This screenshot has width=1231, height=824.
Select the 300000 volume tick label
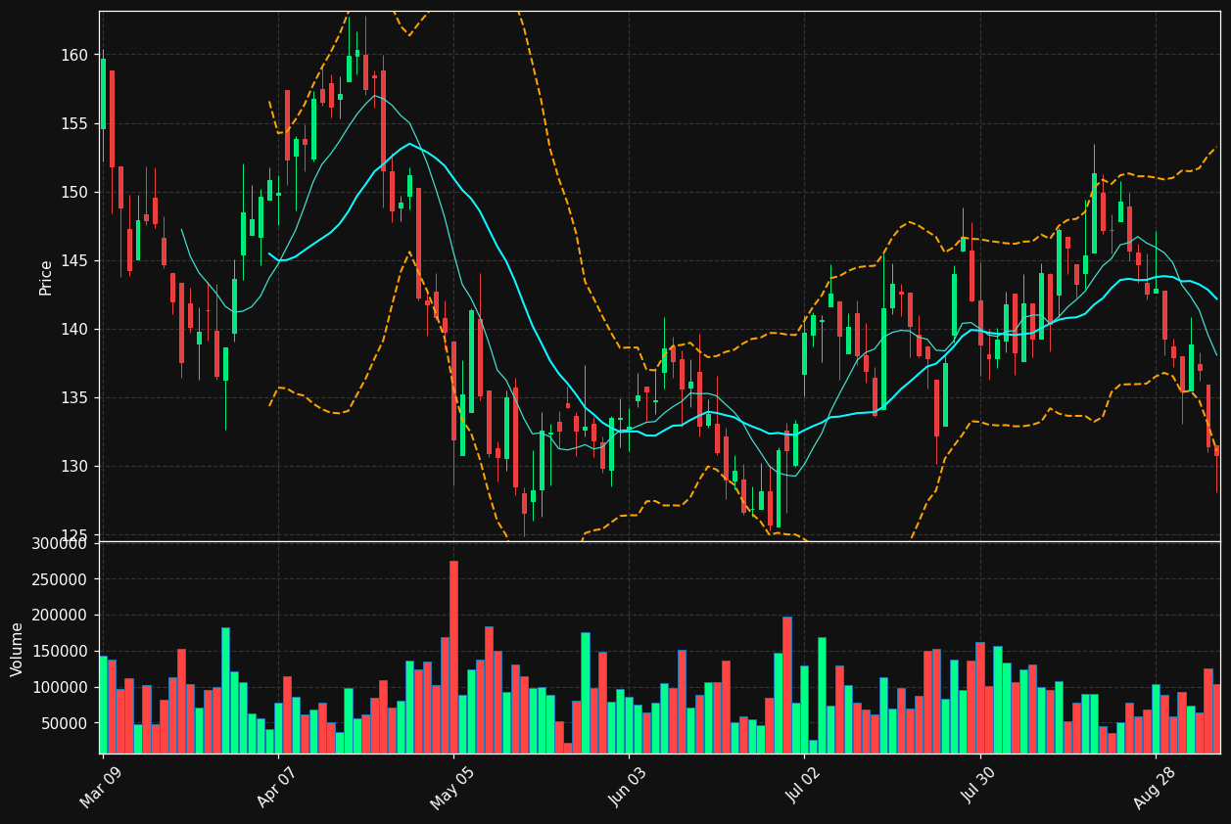[61, 543]
